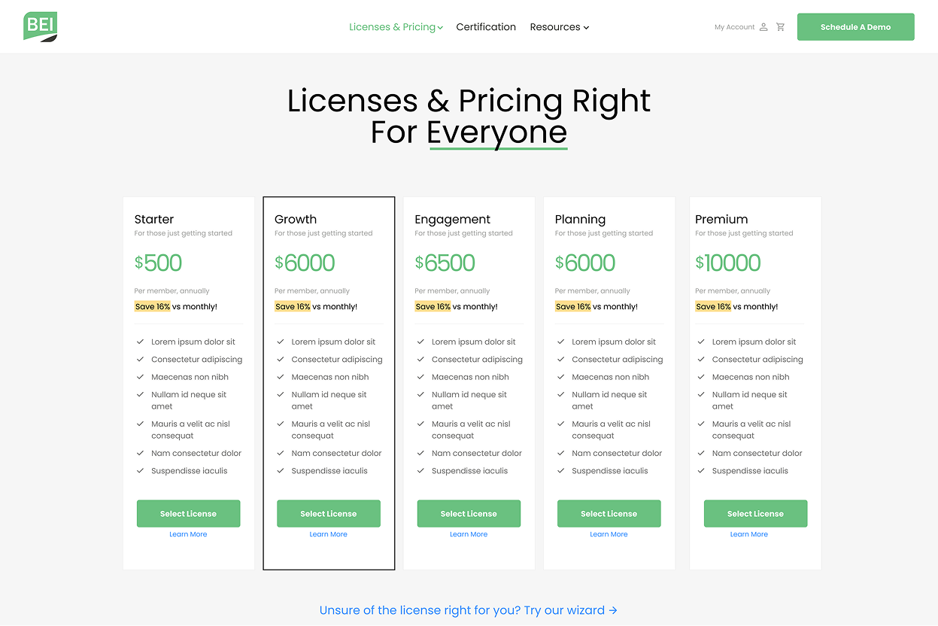Image resolution: width=938 pixels, height=626 pixels.
Task: Open Learn More under Premium plan
Action: pyautogui.click(x=749, y=534)
